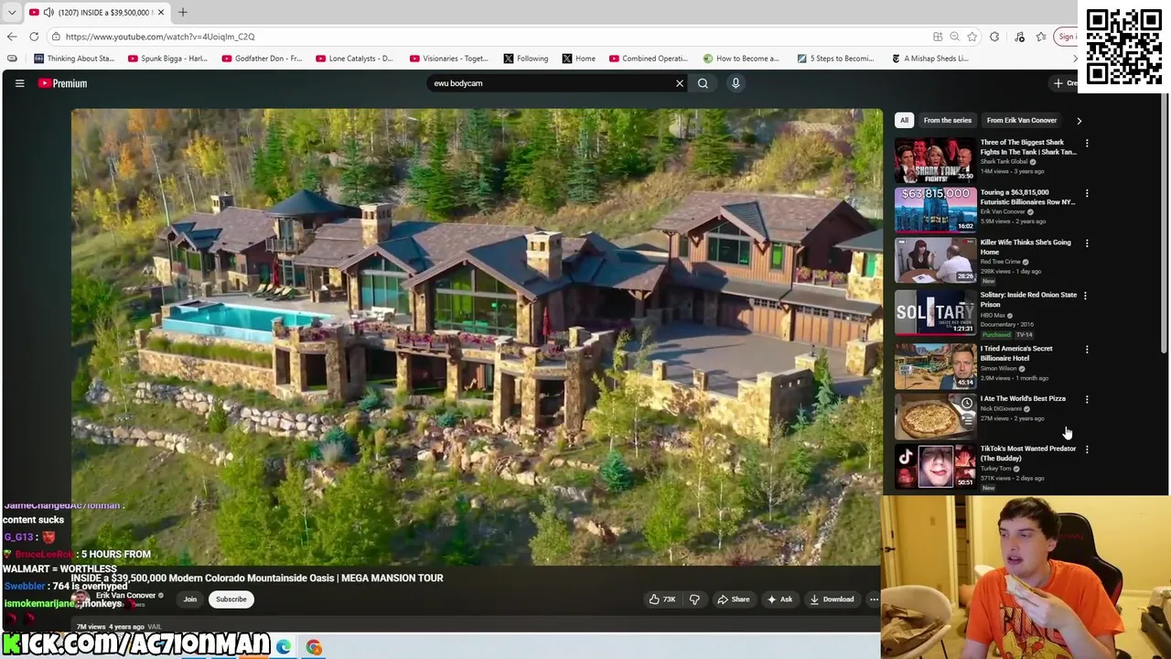Select the 'From the series' chip
This screenshot has height=659, width=1171.
click(x=947, y=120)
